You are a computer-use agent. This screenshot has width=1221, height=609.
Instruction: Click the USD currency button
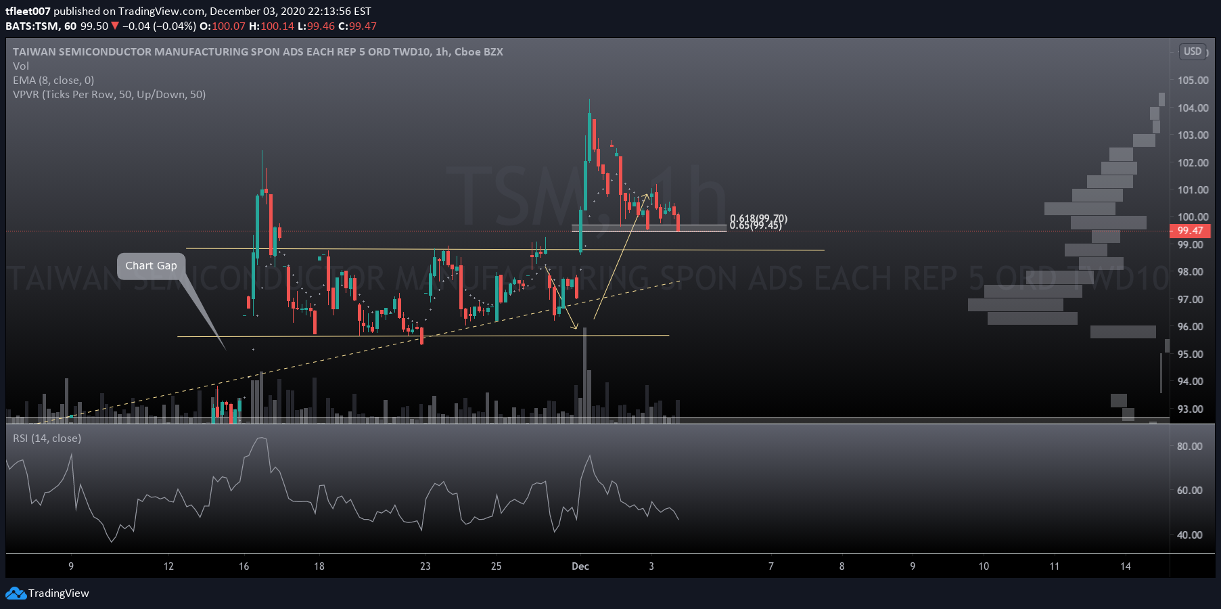(x=1193, y=51)
